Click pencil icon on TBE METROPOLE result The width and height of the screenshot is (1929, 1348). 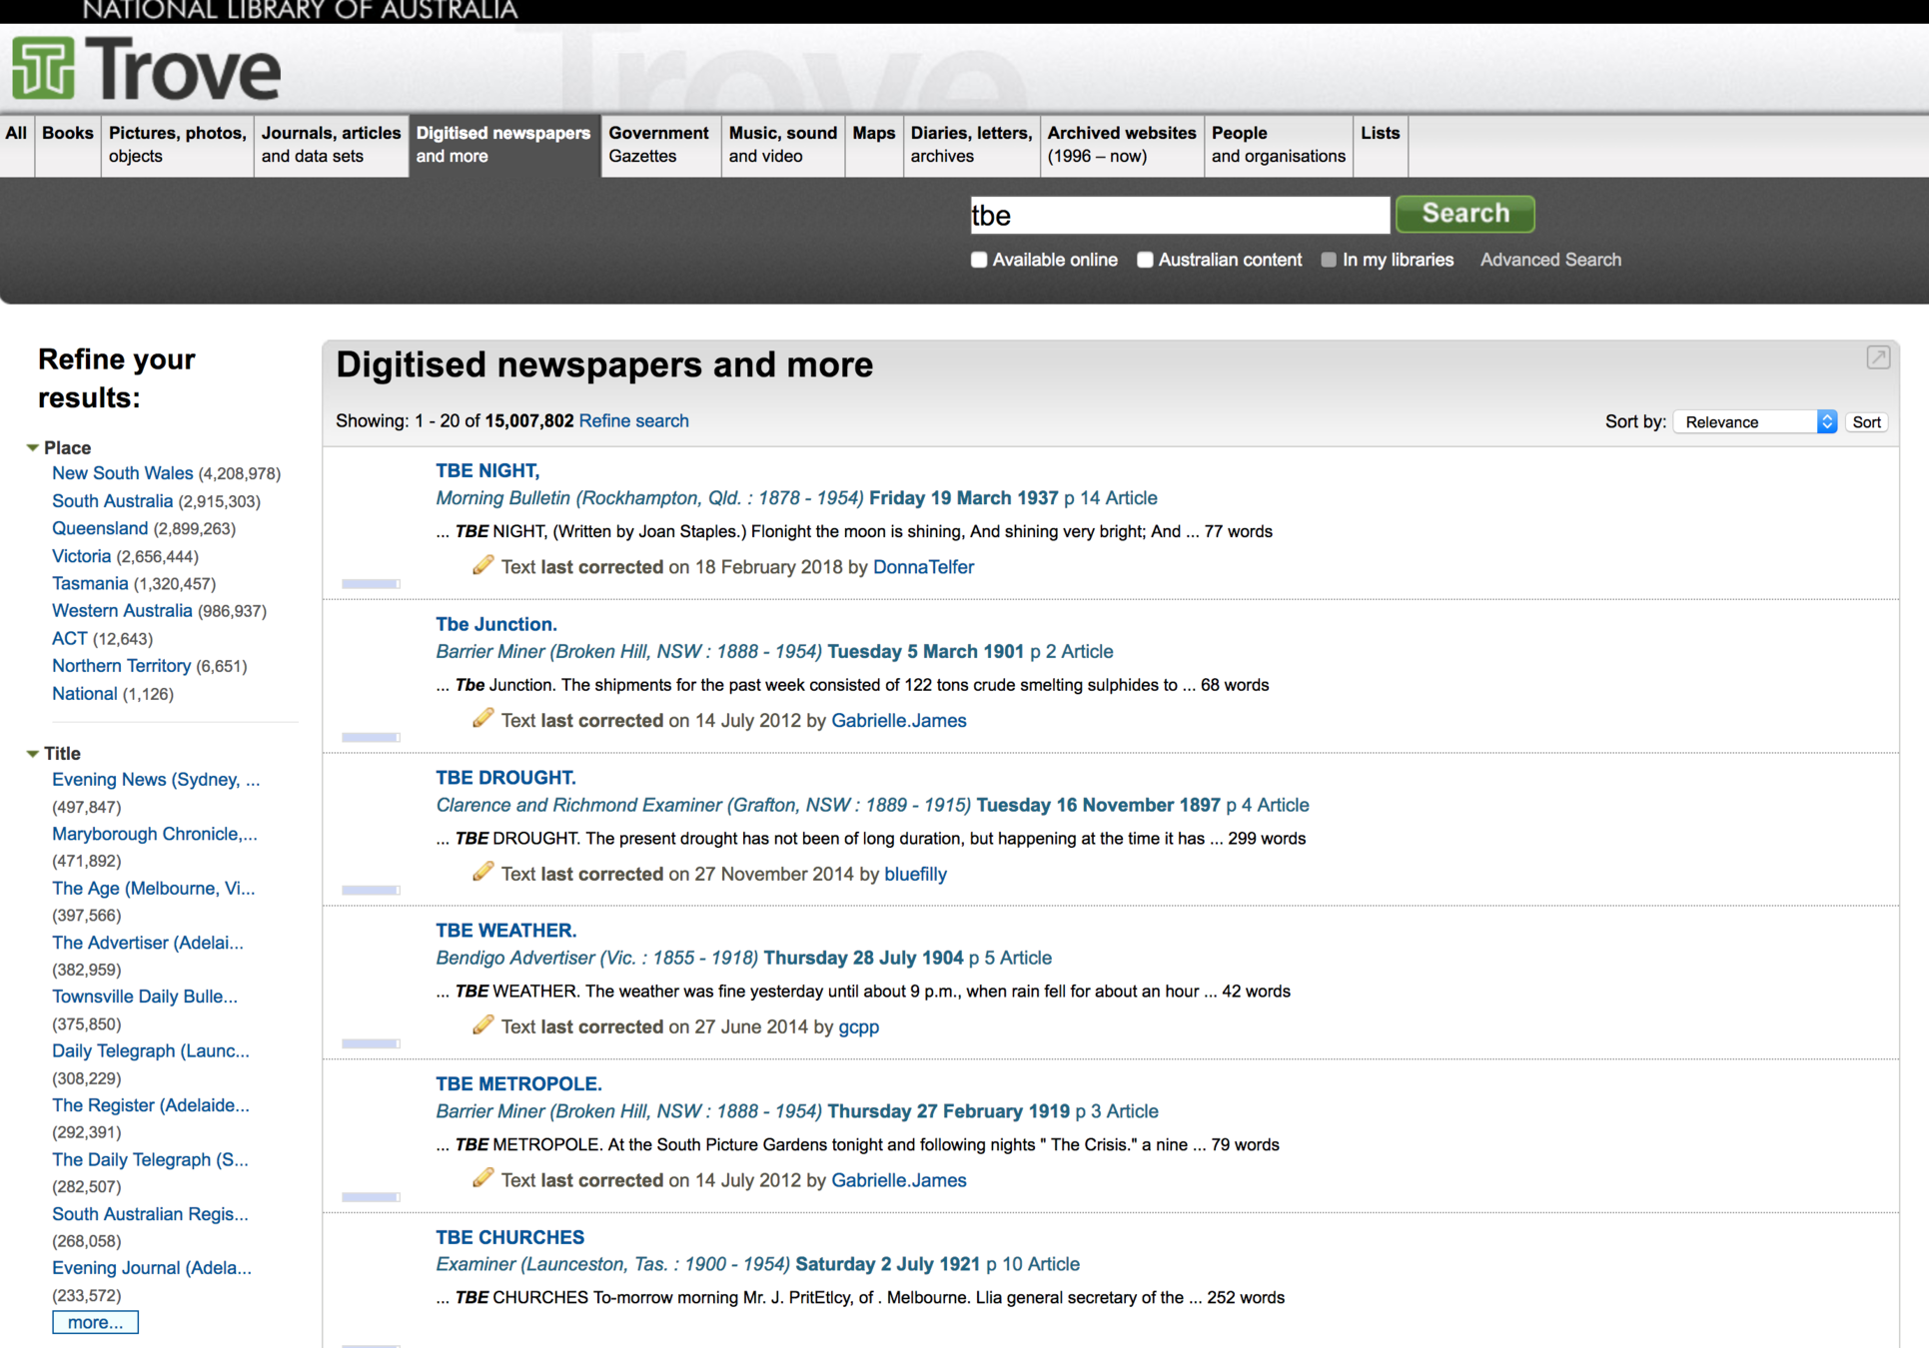(482, 1178)
